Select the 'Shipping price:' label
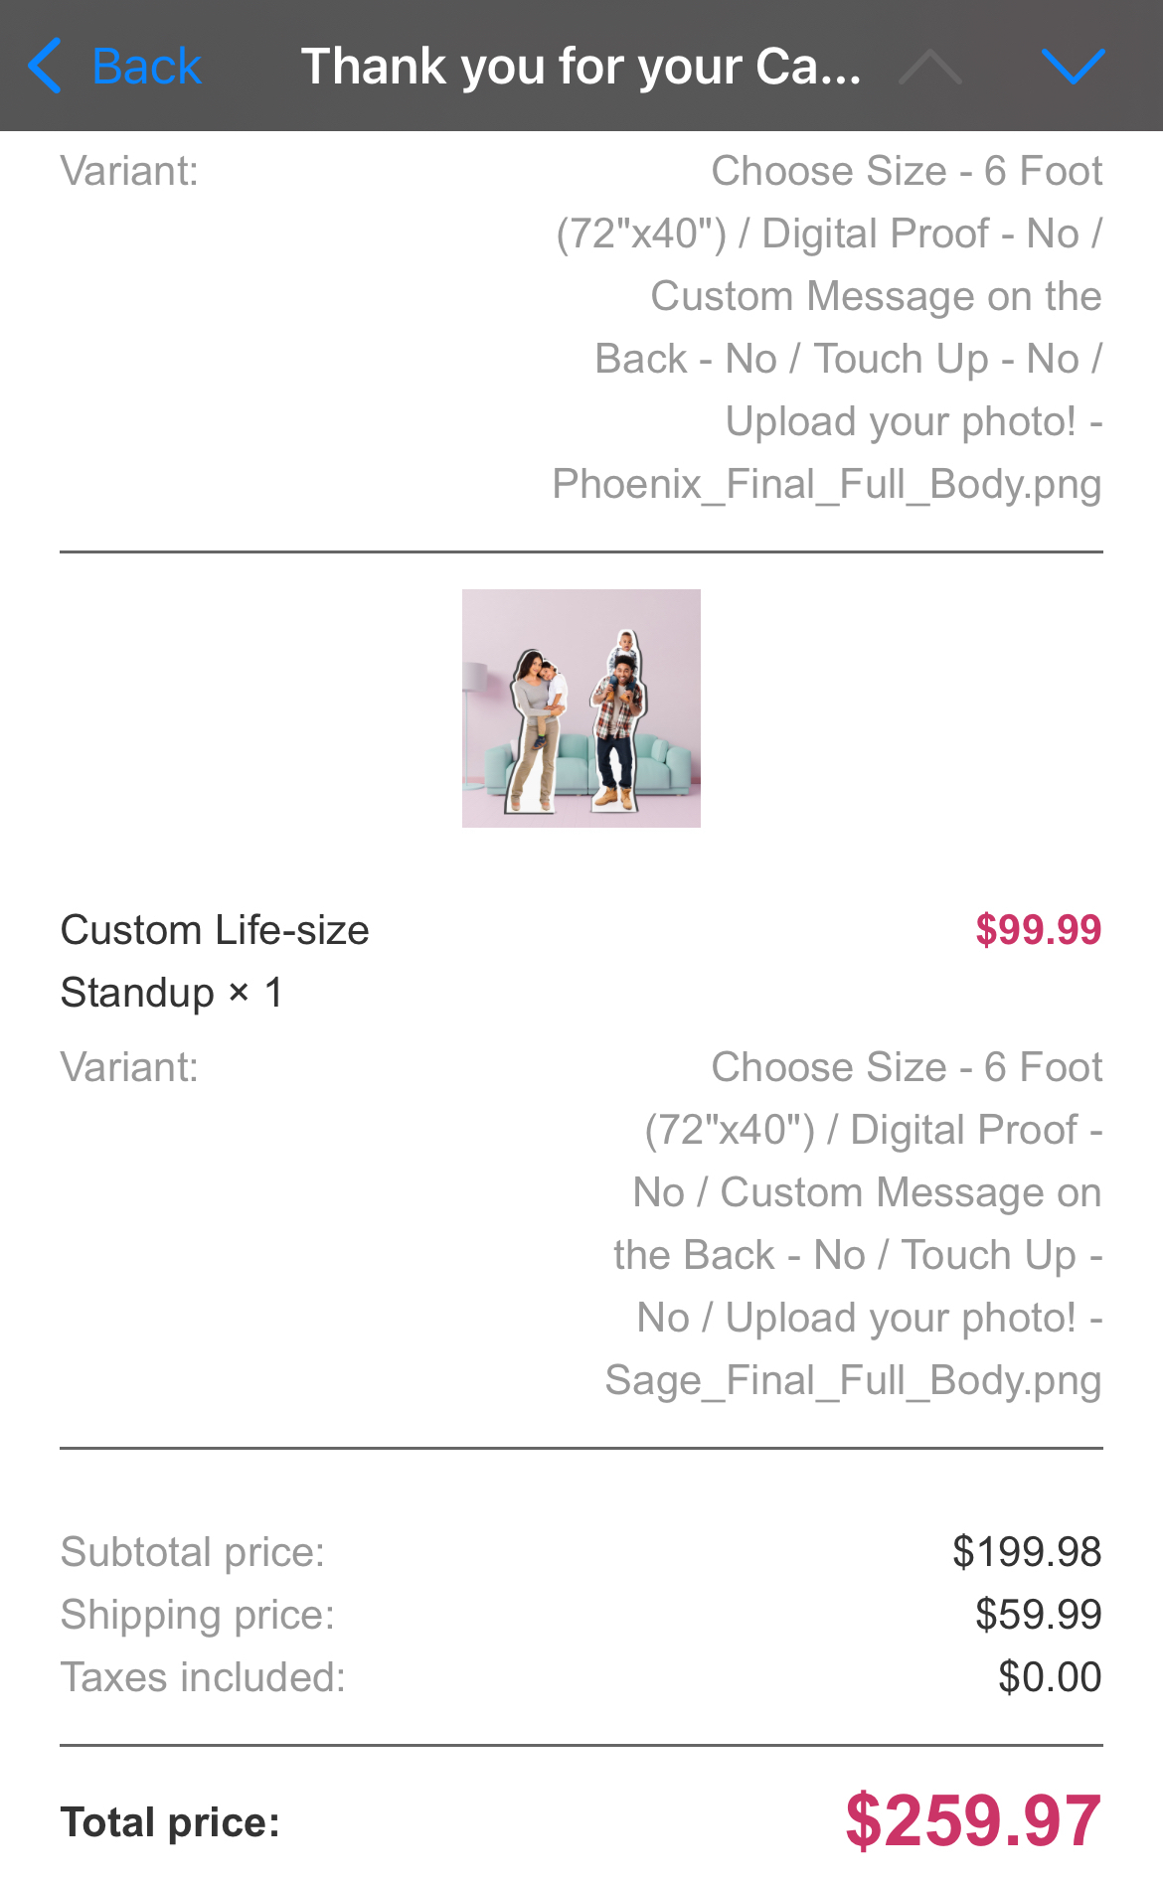This screenshot has height=1882, width=1163. [x=198, y=1615]
